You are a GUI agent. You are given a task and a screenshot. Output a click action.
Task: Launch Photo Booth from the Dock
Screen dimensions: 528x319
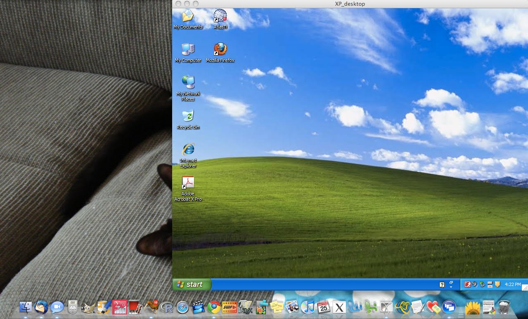point(135,307)
